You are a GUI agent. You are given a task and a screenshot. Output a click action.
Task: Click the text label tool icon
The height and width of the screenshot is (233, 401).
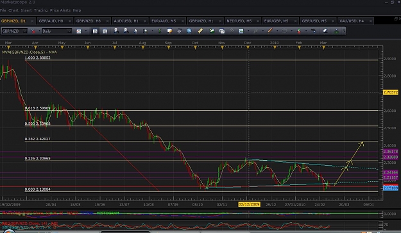pos(314,31)
